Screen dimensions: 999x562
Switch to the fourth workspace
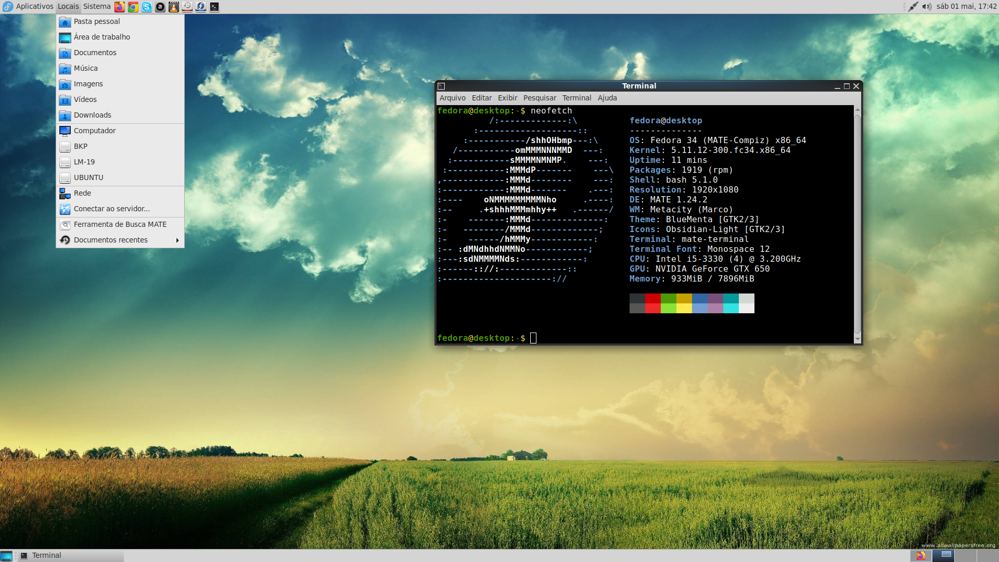click(987, 556)
